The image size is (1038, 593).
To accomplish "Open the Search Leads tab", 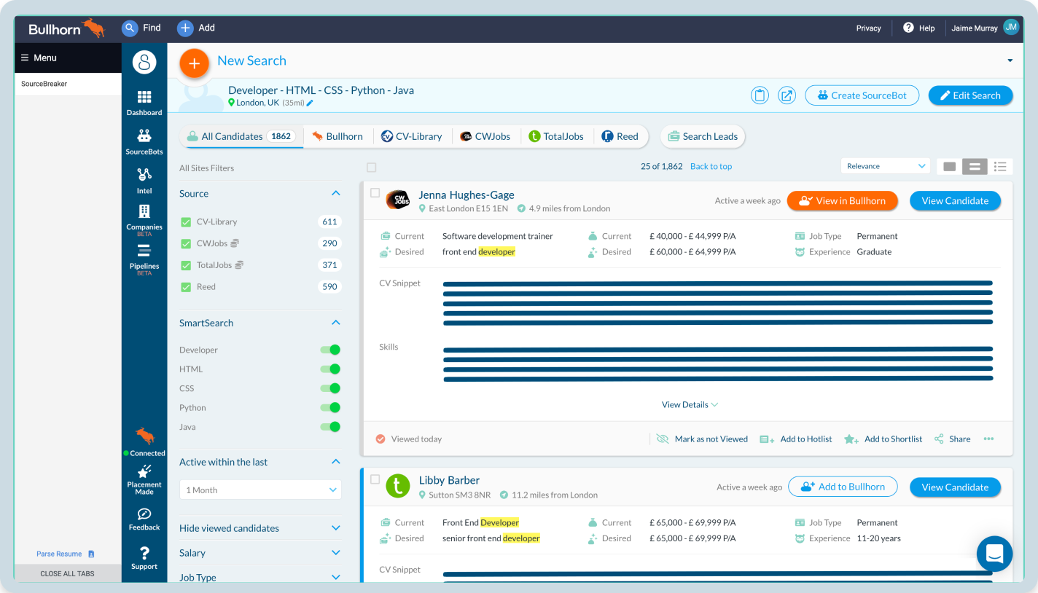I will (703, 136).
